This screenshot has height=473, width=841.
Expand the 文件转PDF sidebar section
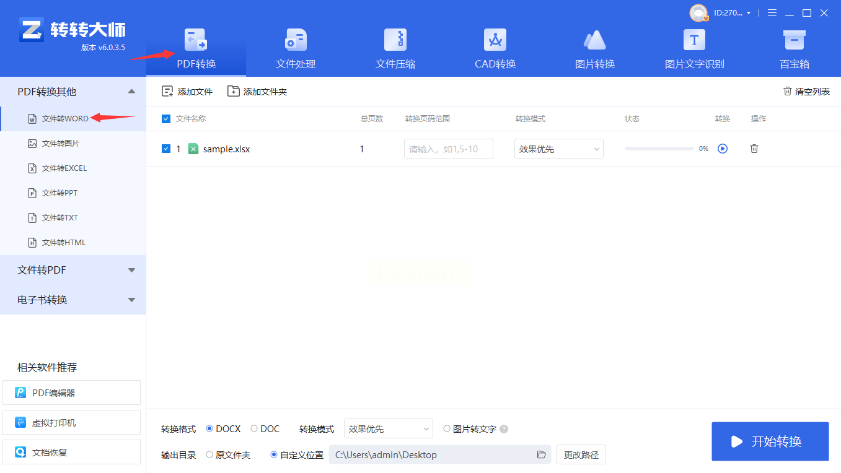click(73, 270)
